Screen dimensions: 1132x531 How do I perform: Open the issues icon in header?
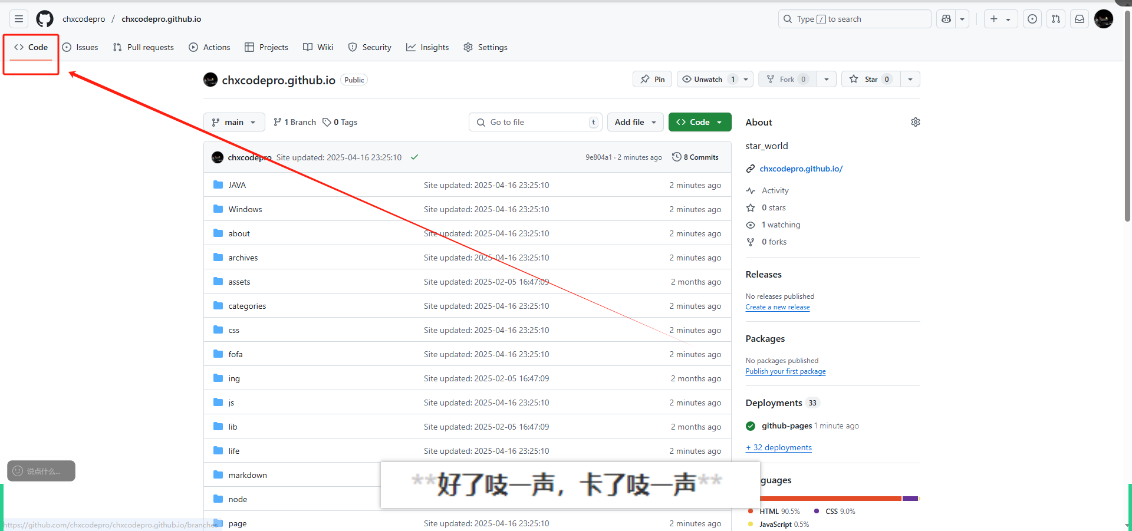pos(1032,19)
